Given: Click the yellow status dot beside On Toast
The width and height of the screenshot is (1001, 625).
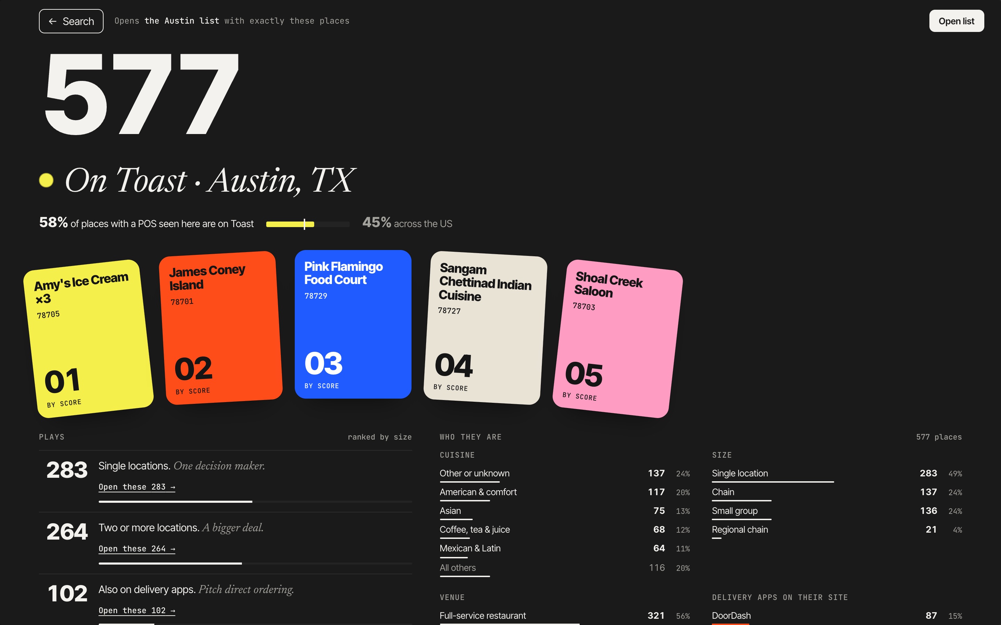Looking at the screenshot, I should tap(46, 180).
